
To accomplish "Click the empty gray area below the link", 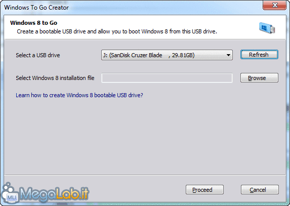I will click(145, 137).
